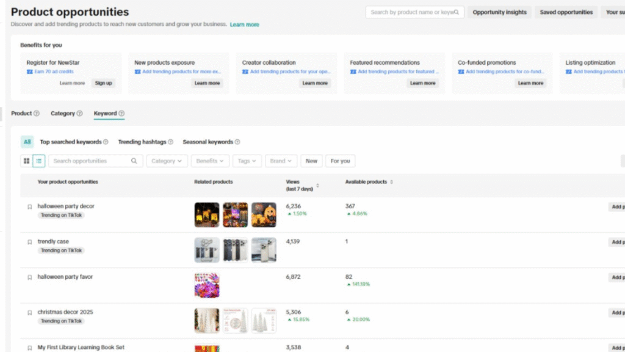Select the list view icon

coord(39,161)
